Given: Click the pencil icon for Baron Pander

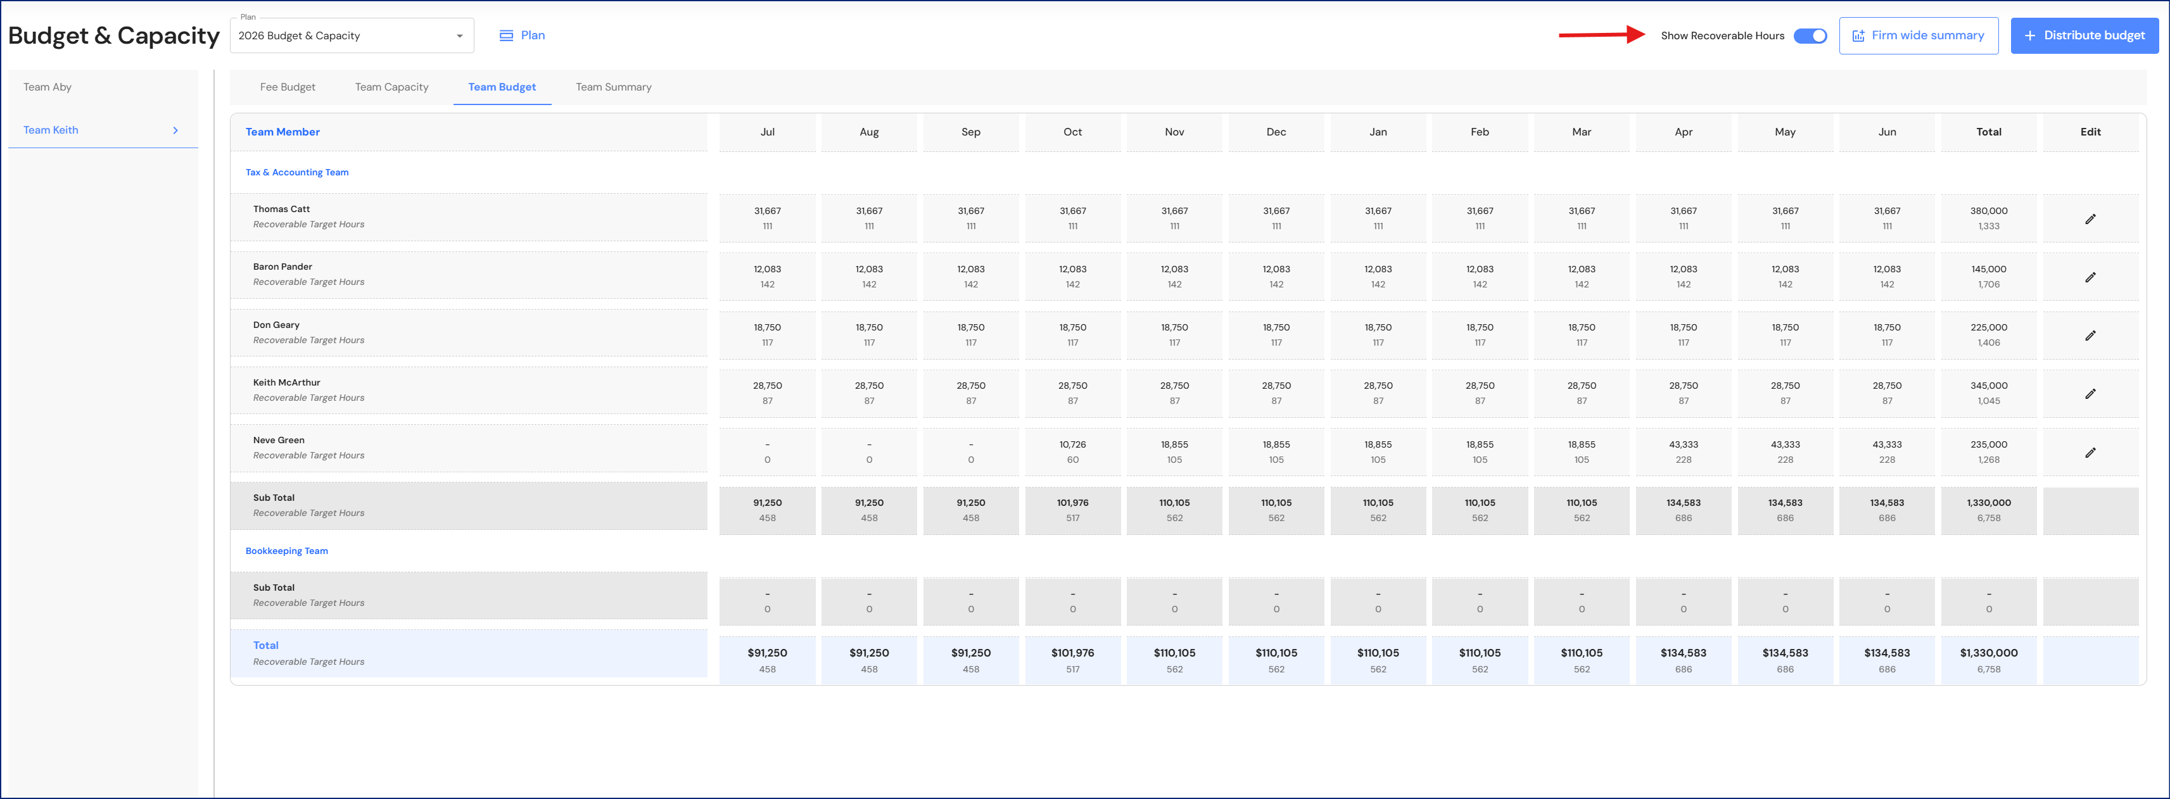Looking at the screenshot, I should tap(2090, 277).
